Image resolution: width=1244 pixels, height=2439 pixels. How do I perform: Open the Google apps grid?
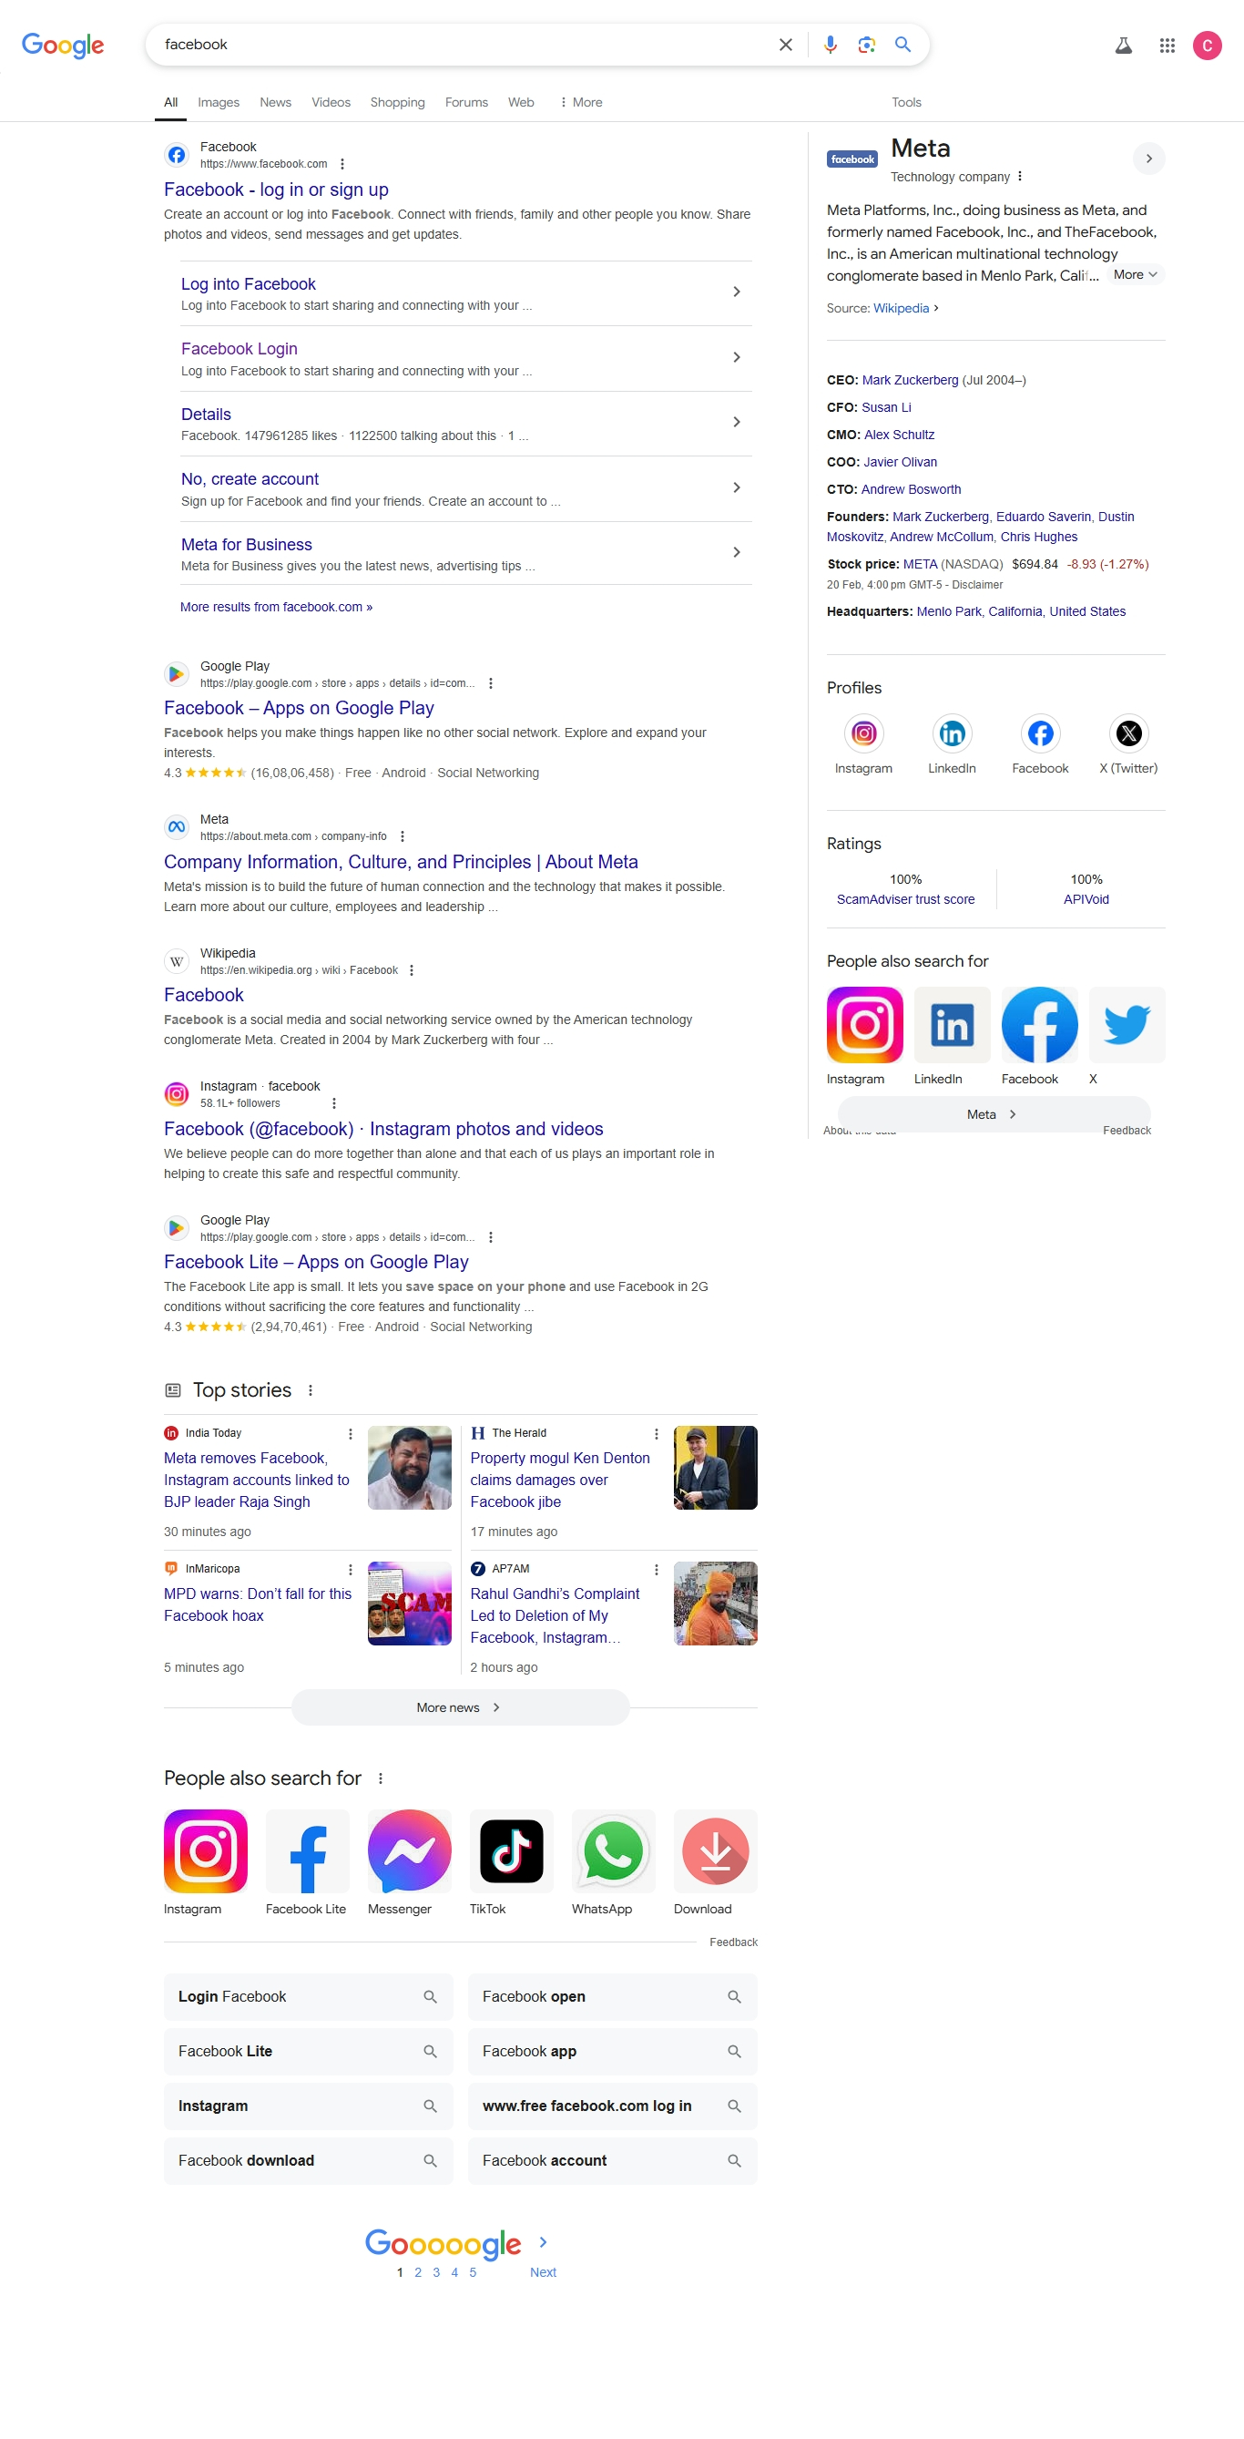(x=1167, y=46)
